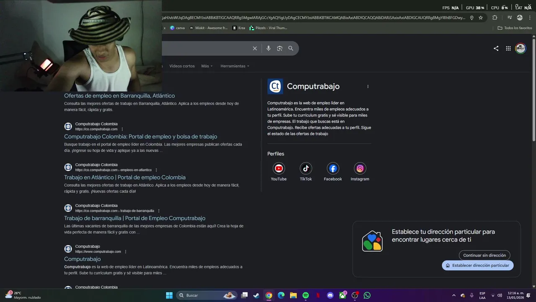Open the Google account avatar menu

coord(520,48)
